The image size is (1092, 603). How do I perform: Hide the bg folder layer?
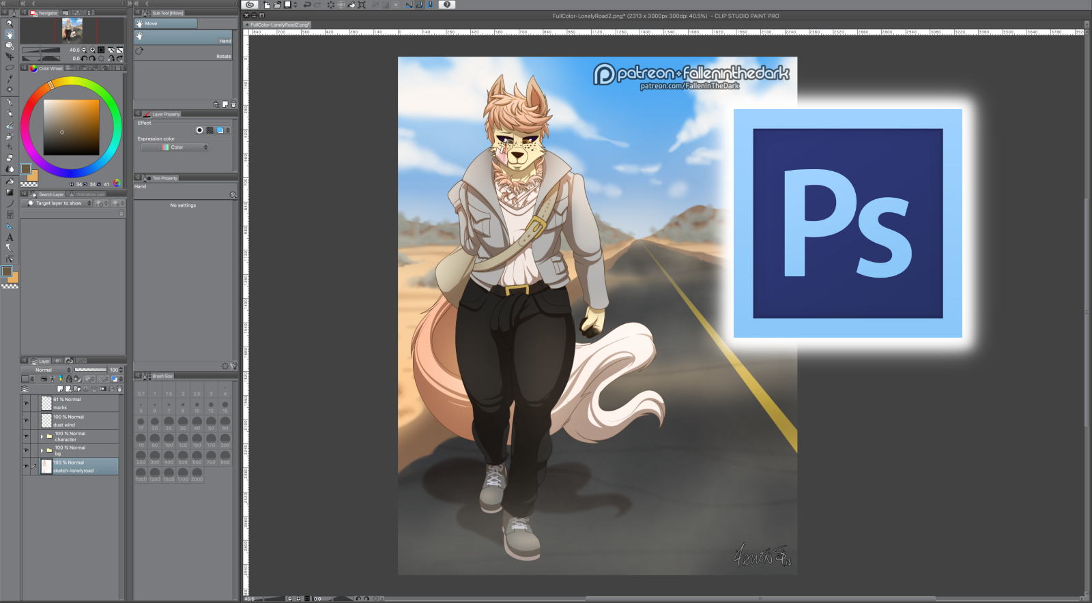[26, 450]
